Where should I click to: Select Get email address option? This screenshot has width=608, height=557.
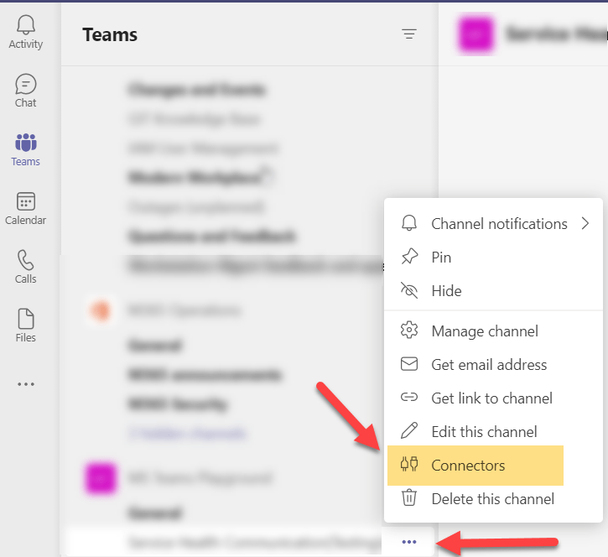pos(489,365)
